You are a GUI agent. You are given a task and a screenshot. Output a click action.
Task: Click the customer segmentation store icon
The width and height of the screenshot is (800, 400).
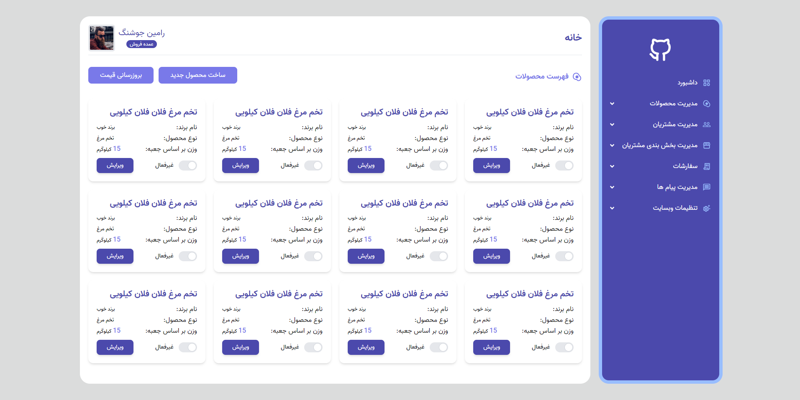[x=707, y=145]
